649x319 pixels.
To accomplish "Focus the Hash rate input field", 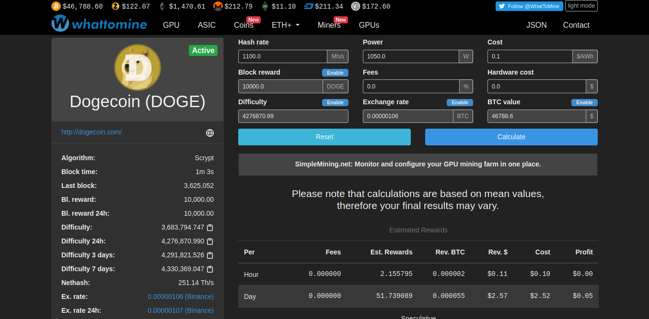I will point(283,56).
